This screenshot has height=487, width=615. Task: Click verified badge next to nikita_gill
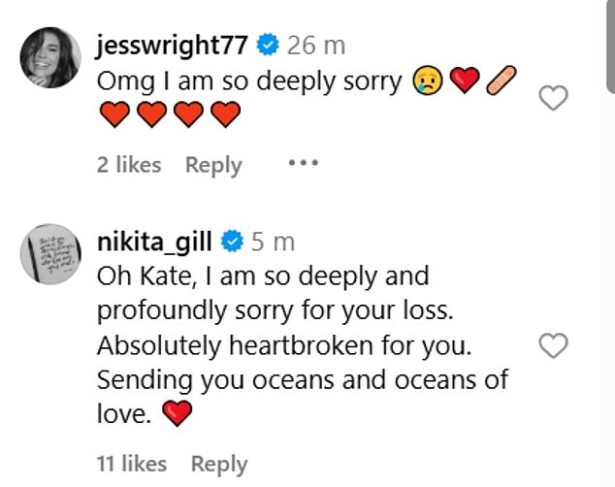coord(233,241)
